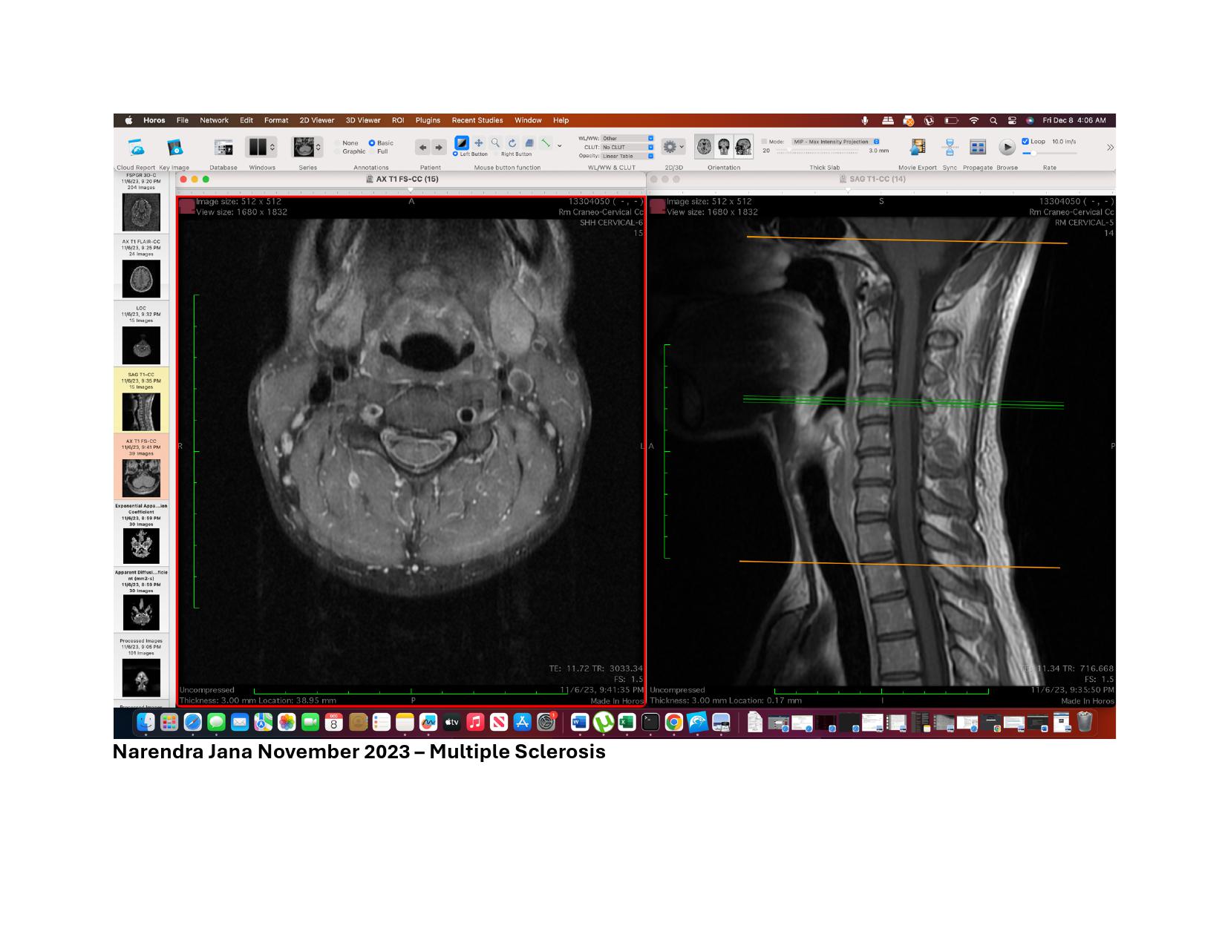
Task: Select the zoom magnifier mouse tool
Action: click(495, 143)
